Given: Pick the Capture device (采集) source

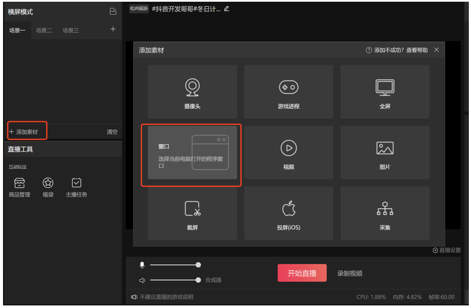Looking at the screenshot, I should pos(385,213).
